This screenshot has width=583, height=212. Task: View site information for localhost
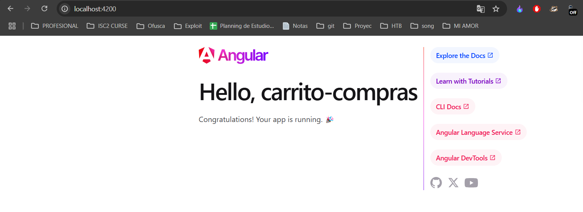pyautogui.click(x=65, y=9)
